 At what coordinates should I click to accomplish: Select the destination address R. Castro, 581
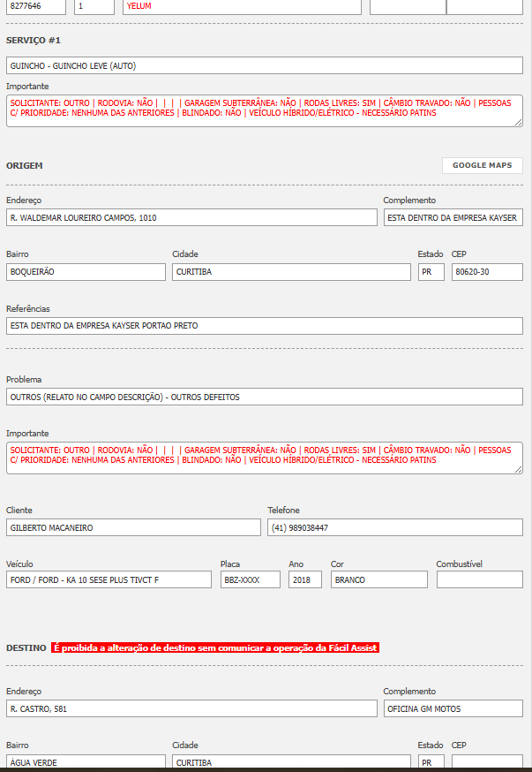click(x=191, y=708)
